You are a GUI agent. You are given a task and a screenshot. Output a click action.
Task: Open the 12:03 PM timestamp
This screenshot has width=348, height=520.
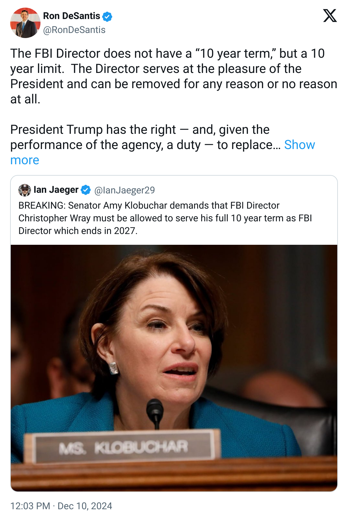[30, 506]
